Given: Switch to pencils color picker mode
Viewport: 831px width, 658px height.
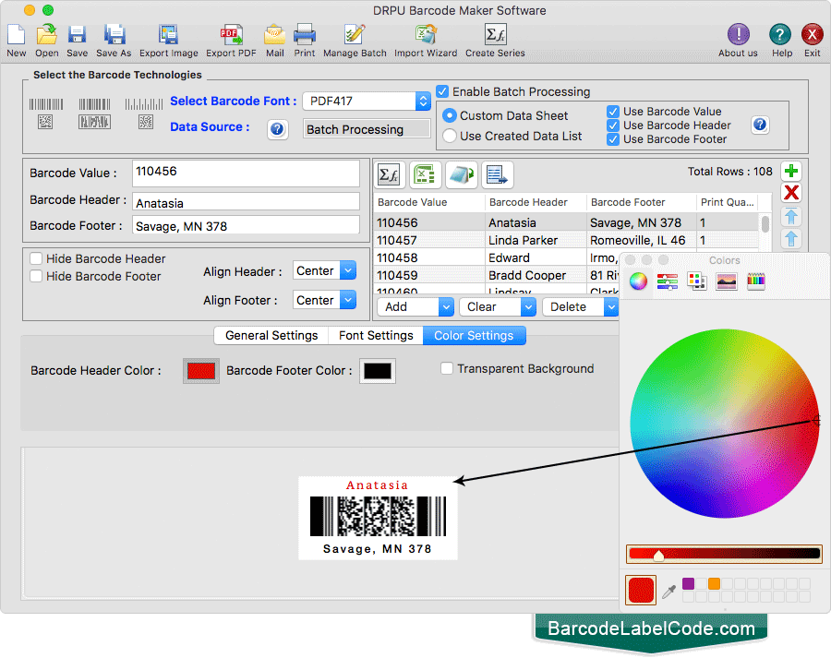Looking at the screenshot, I should pyautogui.click(x=755, y=281).
